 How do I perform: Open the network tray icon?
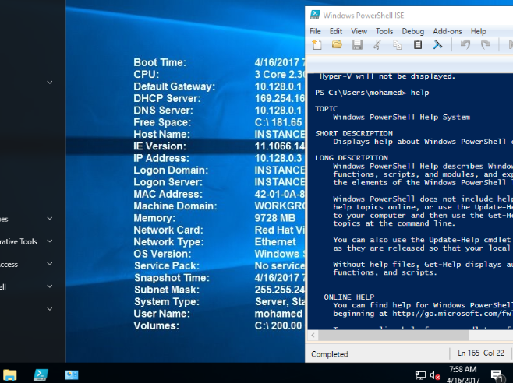(420, 375)
